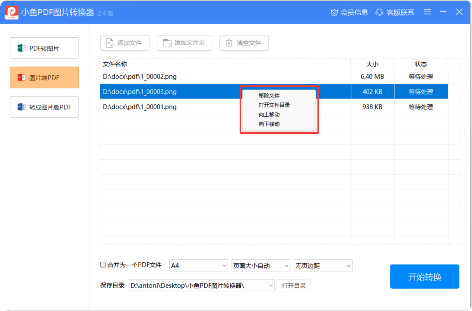The width and height of the screenshot is (472, 311).
Task: Open 会员信息 crown icon
Action: click(x=334, y=12)
